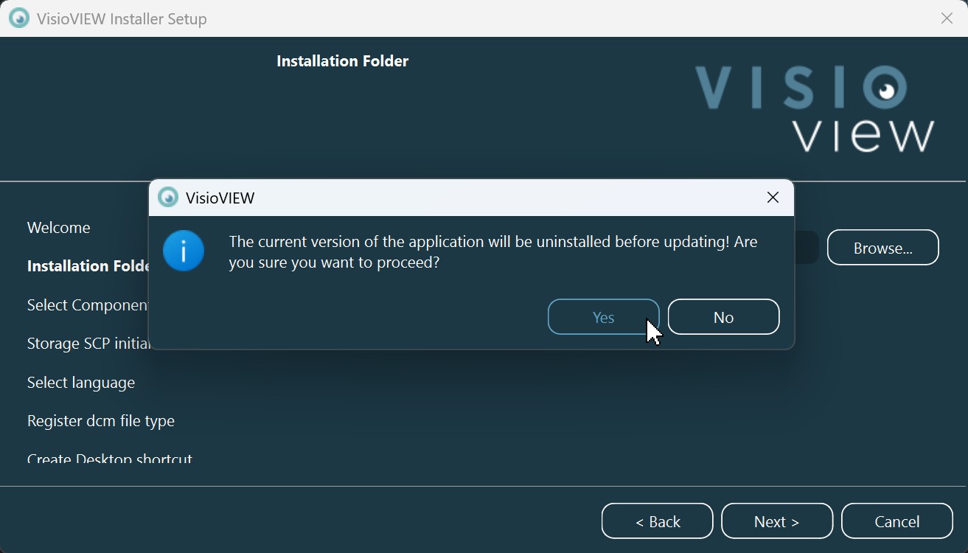Click the installer icon in main title bar
968x553 pixels.
19,18
